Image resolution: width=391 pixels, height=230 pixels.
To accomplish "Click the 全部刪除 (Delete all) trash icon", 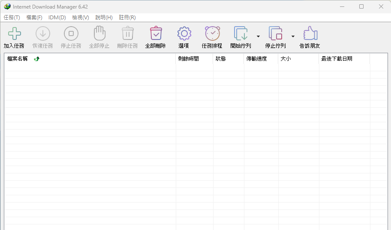I will (156, 33).
